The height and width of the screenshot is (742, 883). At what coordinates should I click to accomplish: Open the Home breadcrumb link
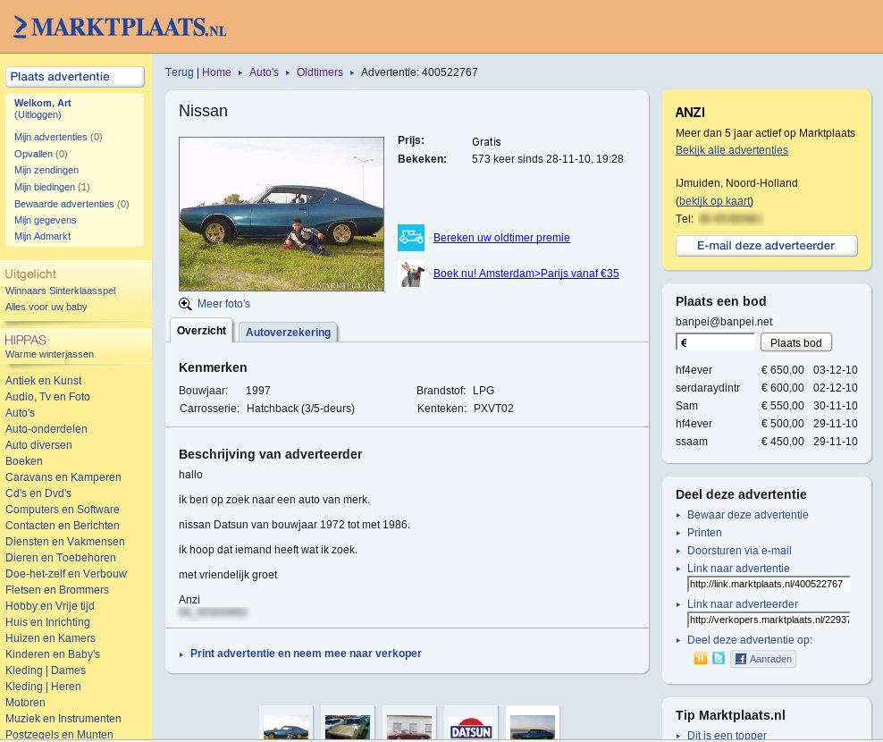click(216, 72)
